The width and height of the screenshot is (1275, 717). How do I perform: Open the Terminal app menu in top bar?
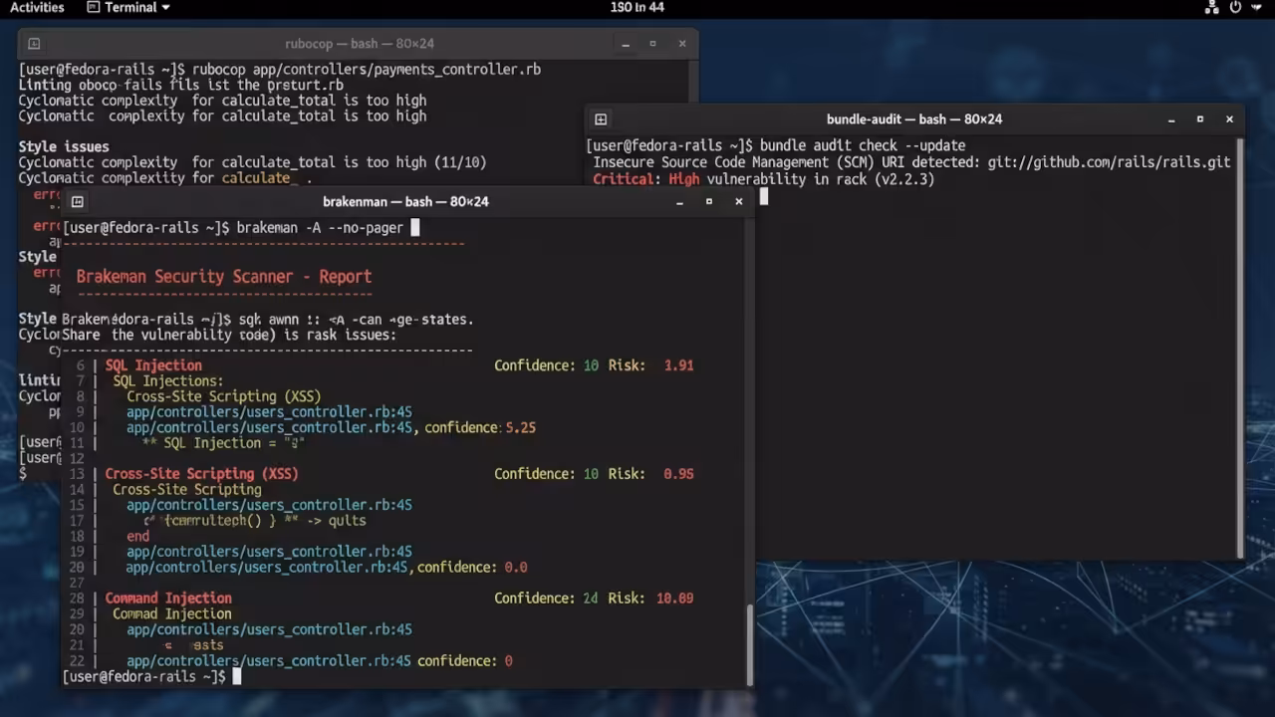click(127, 8)
